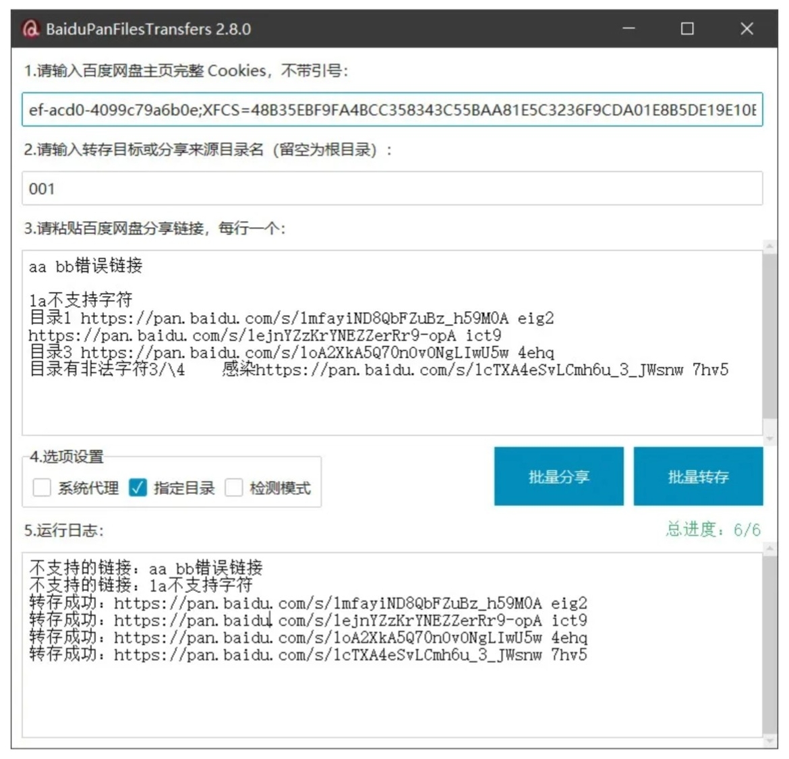Click inside the share links text area

392,343
